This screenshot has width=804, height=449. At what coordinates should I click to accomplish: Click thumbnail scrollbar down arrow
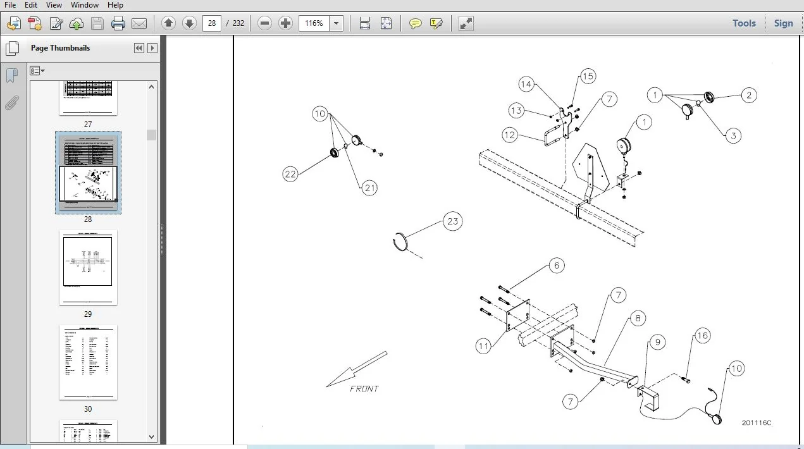(152, 437)
